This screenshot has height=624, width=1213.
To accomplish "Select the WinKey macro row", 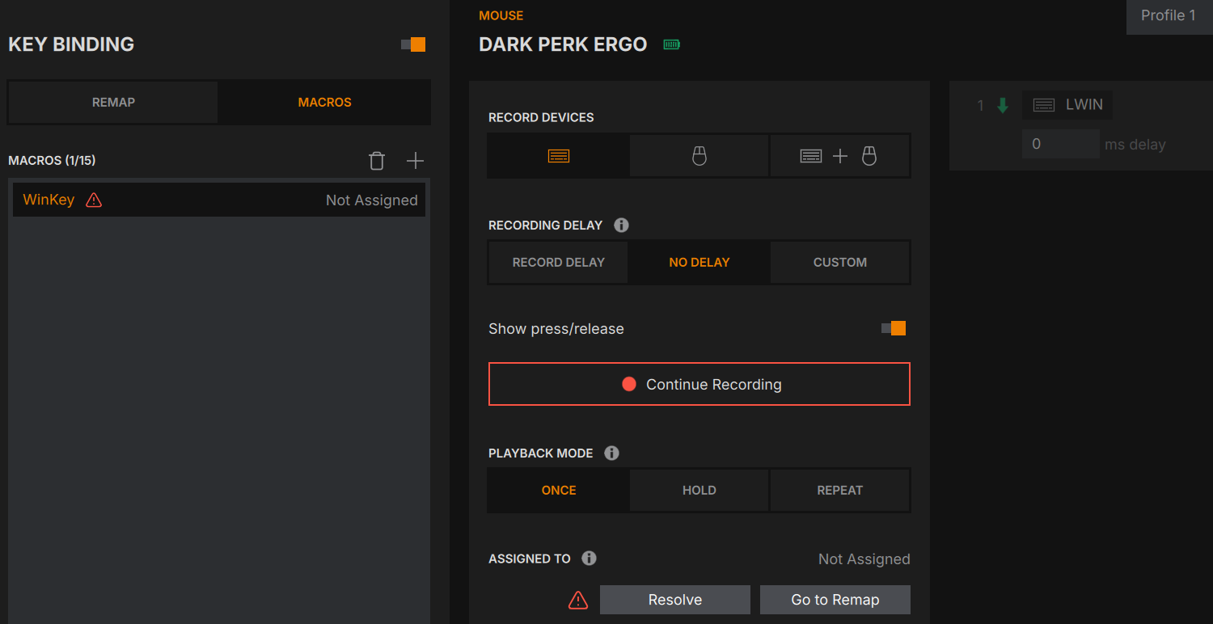I will [219, 200].
